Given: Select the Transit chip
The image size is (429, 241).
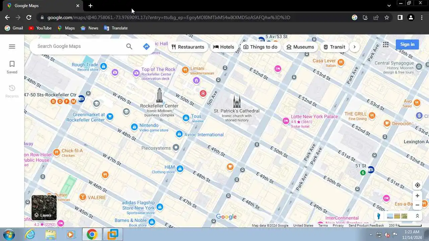Looking at the screenshot, I should pos(334,47).
